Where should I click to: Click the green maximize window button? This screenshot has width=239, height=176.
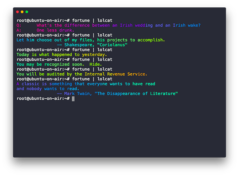click(27, 12)
